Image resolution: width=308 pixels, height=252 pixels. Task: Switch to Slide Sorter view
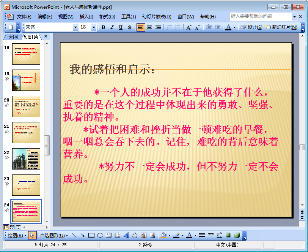pos(12,227)
